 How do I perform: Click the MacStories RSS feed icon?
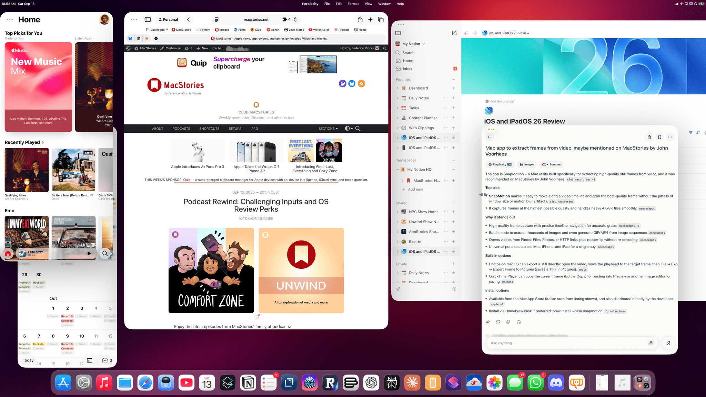[361, 84]
